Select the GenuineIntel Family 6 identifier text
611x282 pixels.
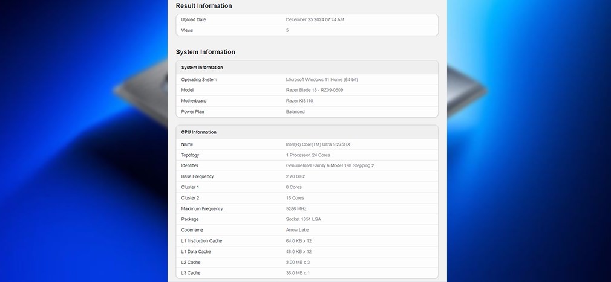click(330, 165)
